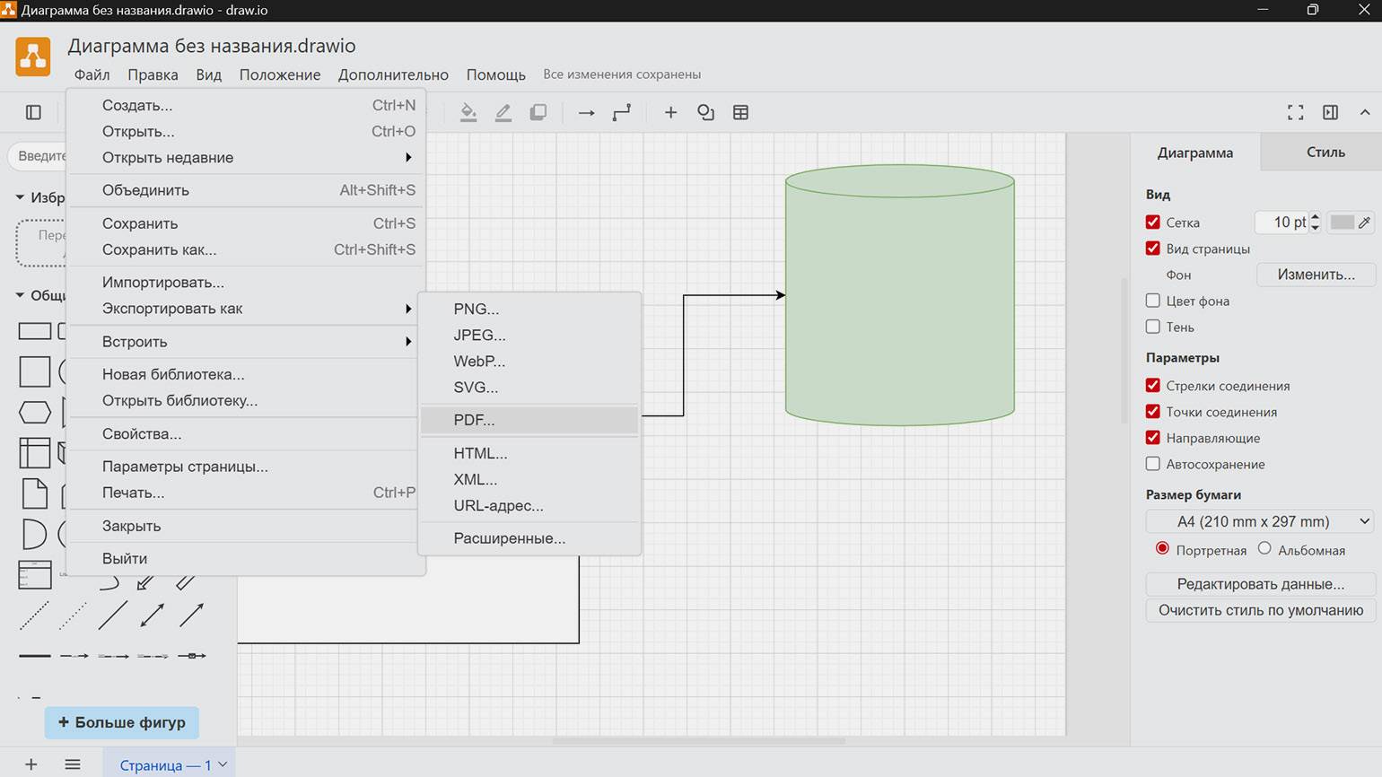The image size is (1382, 777).
Task: Click the green cylinder shape on canvas
Action: (900, 295)
